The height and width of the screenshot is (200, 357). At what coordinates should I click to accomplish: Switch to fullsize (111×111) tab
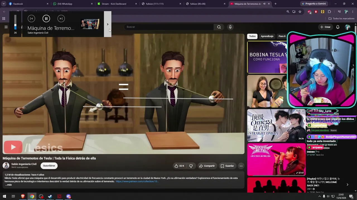click(x=161, y=4)
